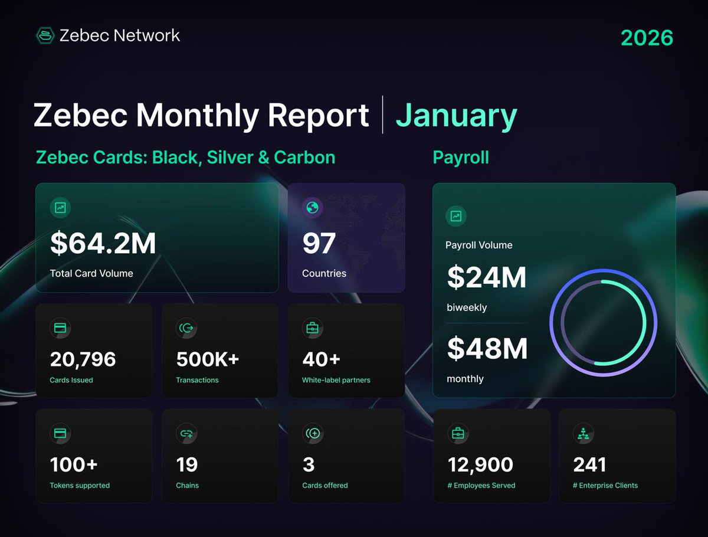
Task: Click the transactions arrow icon above 500K+
Action: (x=186, y=328)
